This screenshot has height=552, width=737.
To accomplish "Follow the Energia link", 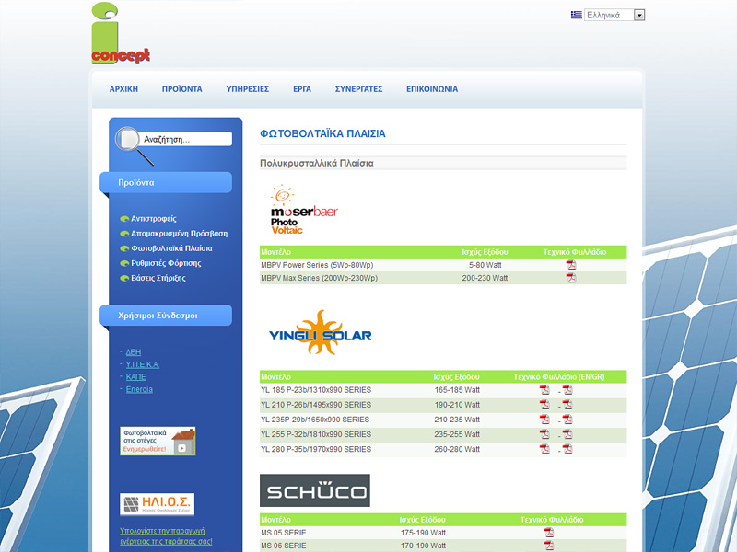I will click(x=139, y=389).
